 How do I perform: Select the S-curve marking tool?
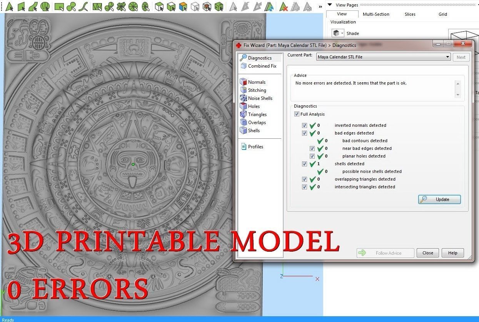(x=83, y=7)
